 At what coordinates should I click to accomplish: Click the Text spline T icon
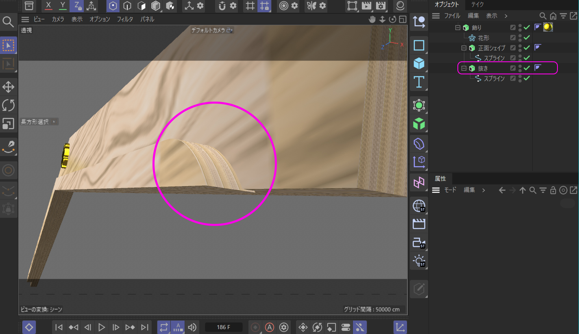click(419, 82)
